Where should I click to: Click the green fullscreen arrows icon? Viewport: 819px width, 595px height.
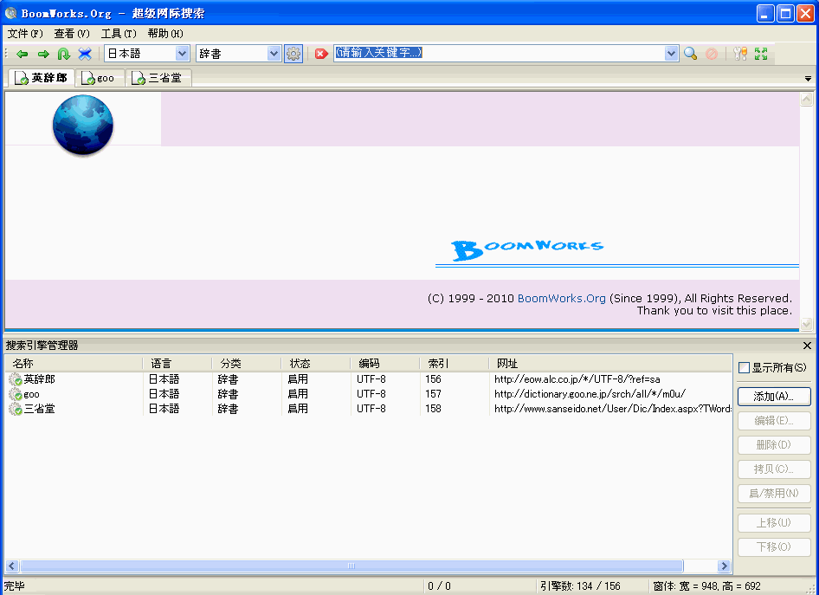(761, 54)
